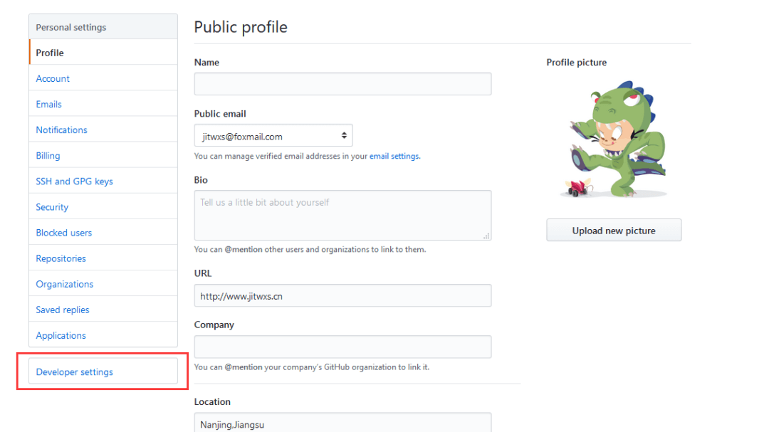Open Repositories settings
Screen dimensions: 769x432
[x=61, y=258]
